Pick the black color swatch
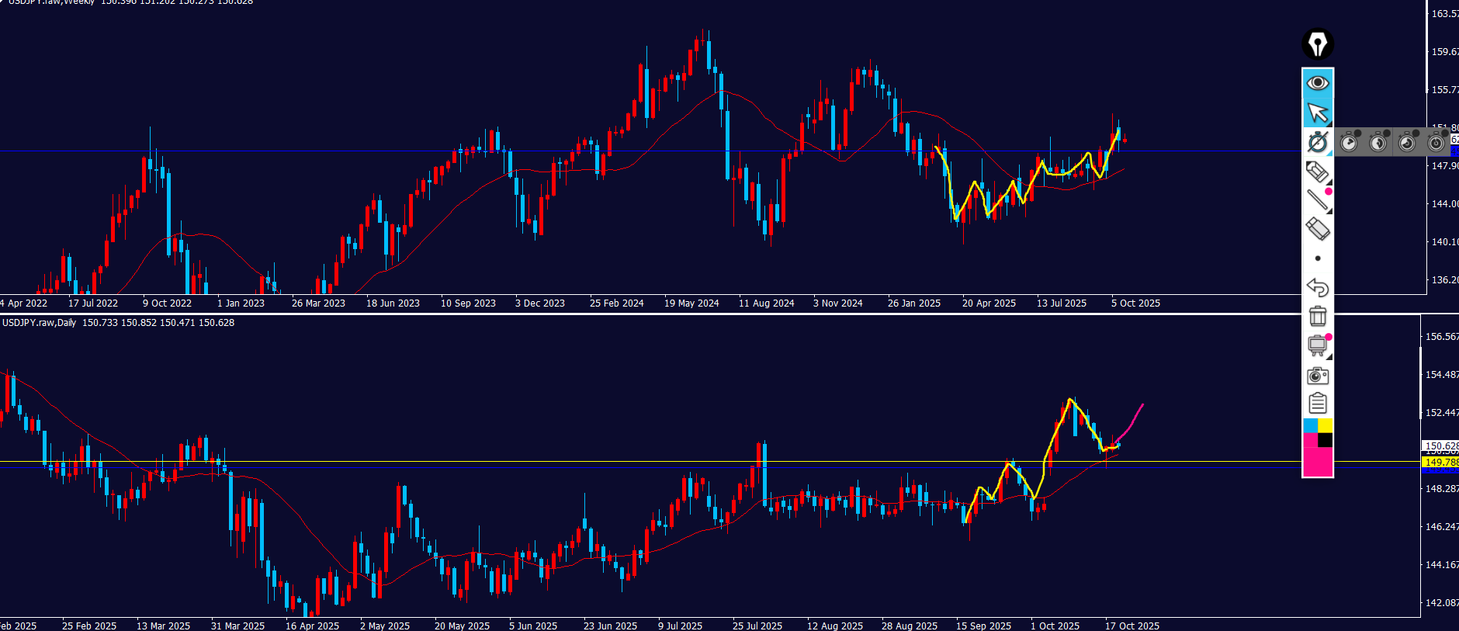The width and height of the screenshot is (1459, 631). (1326, 440)
